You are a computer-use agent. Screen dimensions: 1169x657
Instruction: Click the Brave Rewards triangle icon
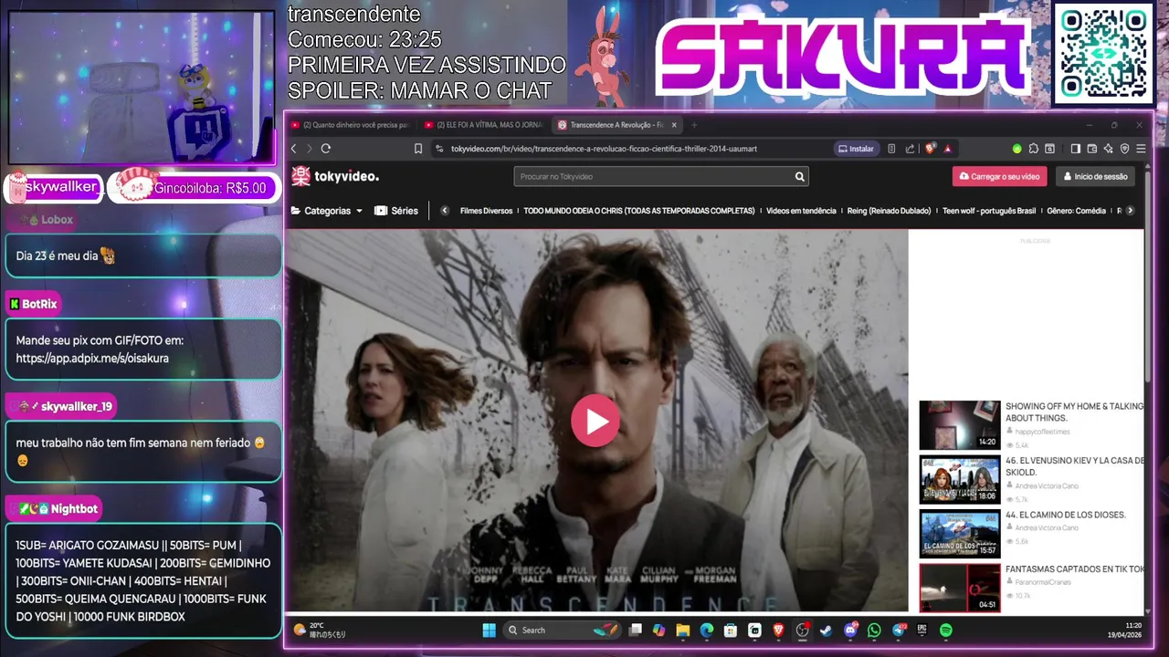[x=947, y=149]
